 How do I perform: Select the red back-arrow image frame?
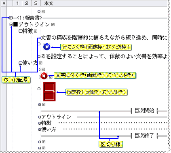pos(44,76)
